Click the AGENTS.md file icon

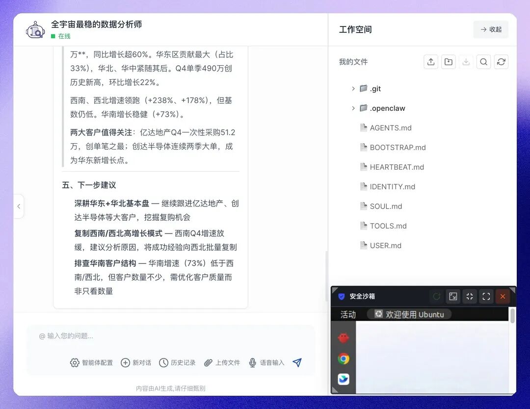pyautogui.click(x=363, y=128)
